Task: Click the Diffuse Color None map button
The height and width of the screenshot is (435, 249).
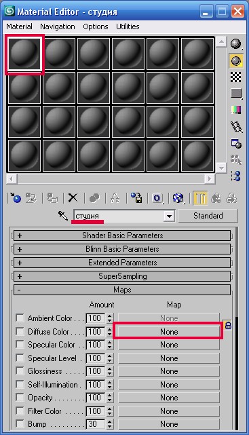Action: click(x=169, y=332)
